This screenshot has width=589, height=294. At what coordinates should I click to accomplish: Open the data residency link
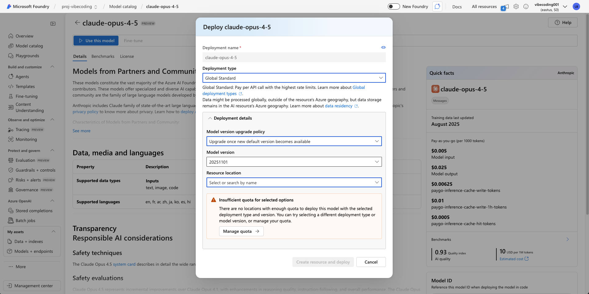[x=339, y=106]
